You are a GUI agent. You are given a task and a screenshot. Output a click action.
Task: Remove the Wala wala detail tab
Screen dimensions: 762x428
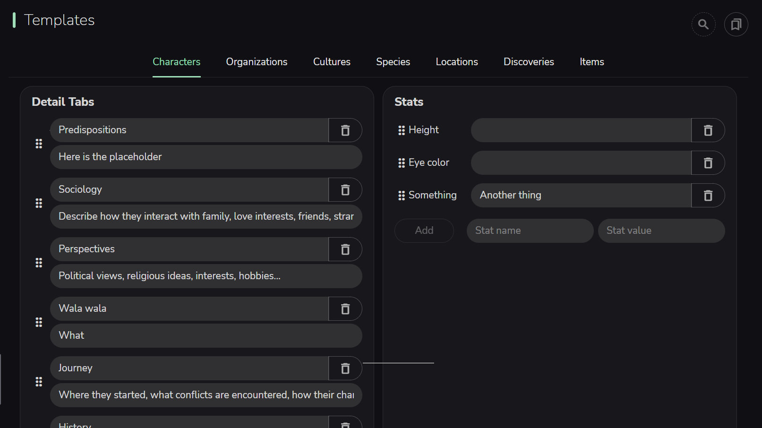345,309
